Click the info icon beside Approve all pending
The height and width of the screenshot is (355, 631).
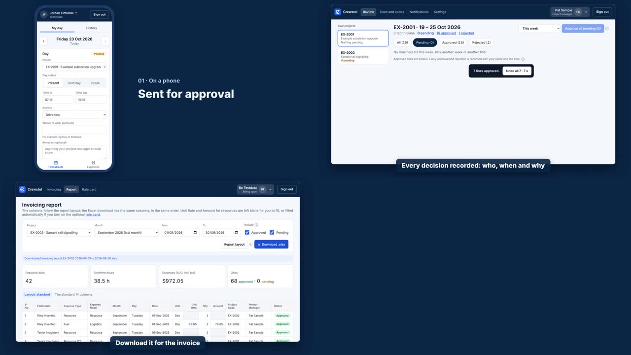pyautogui.click(x=607, y=29)
